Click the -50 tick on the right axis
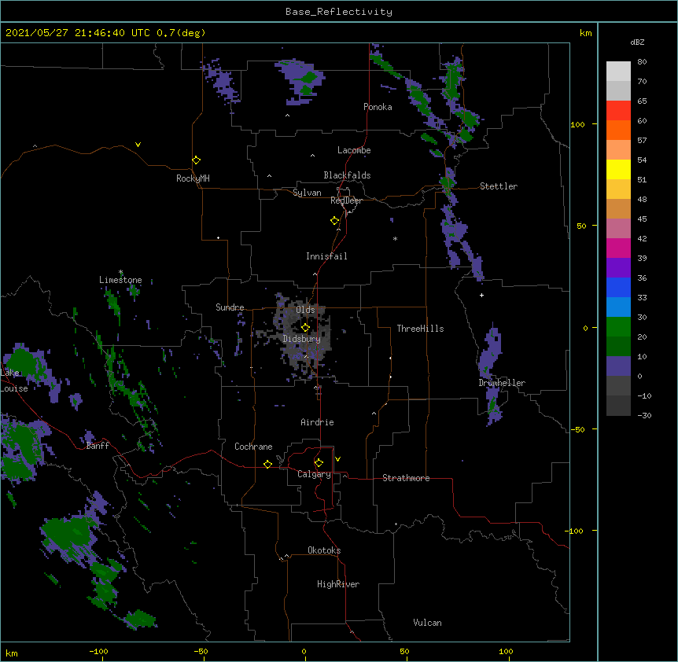 pos(577,429)
